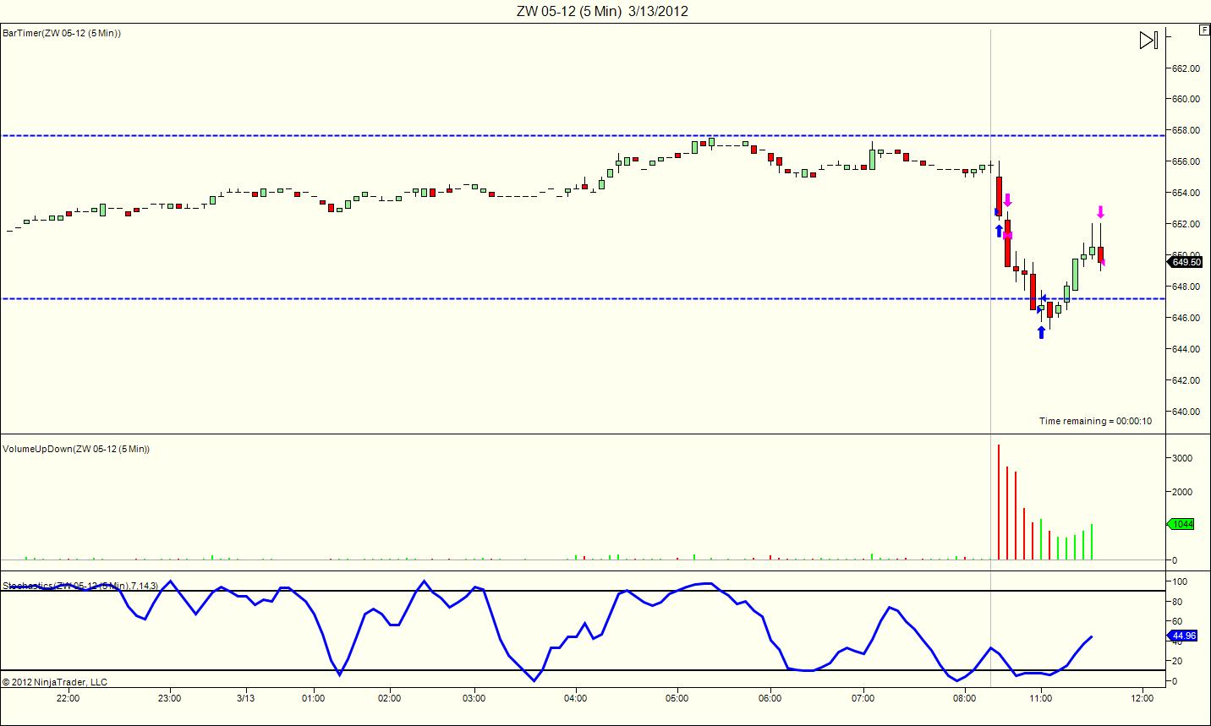Click the 06:00 time axis label
This screenshot has height=726, width=1211.
click(770, 699)
